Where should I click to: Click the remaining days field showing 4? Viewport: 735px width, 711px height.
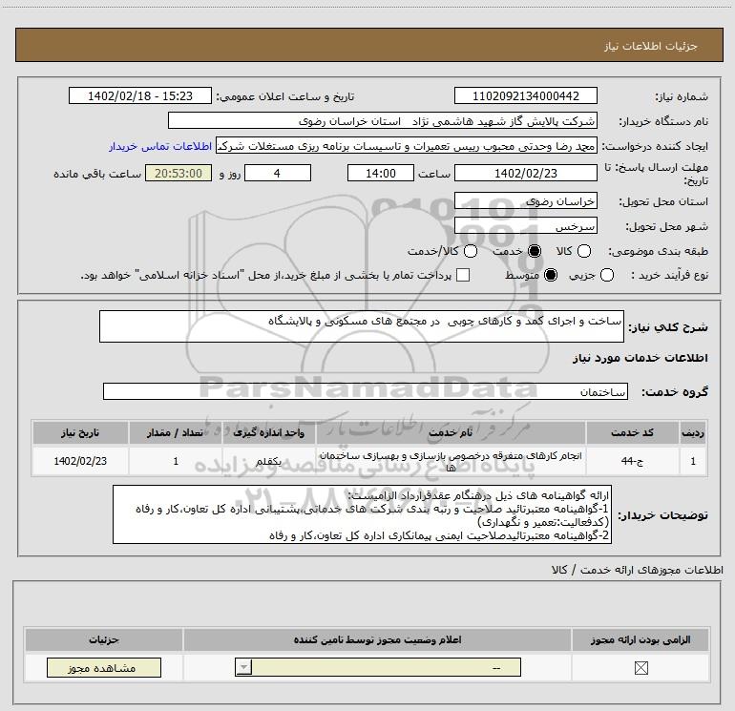tap(278, 173)
